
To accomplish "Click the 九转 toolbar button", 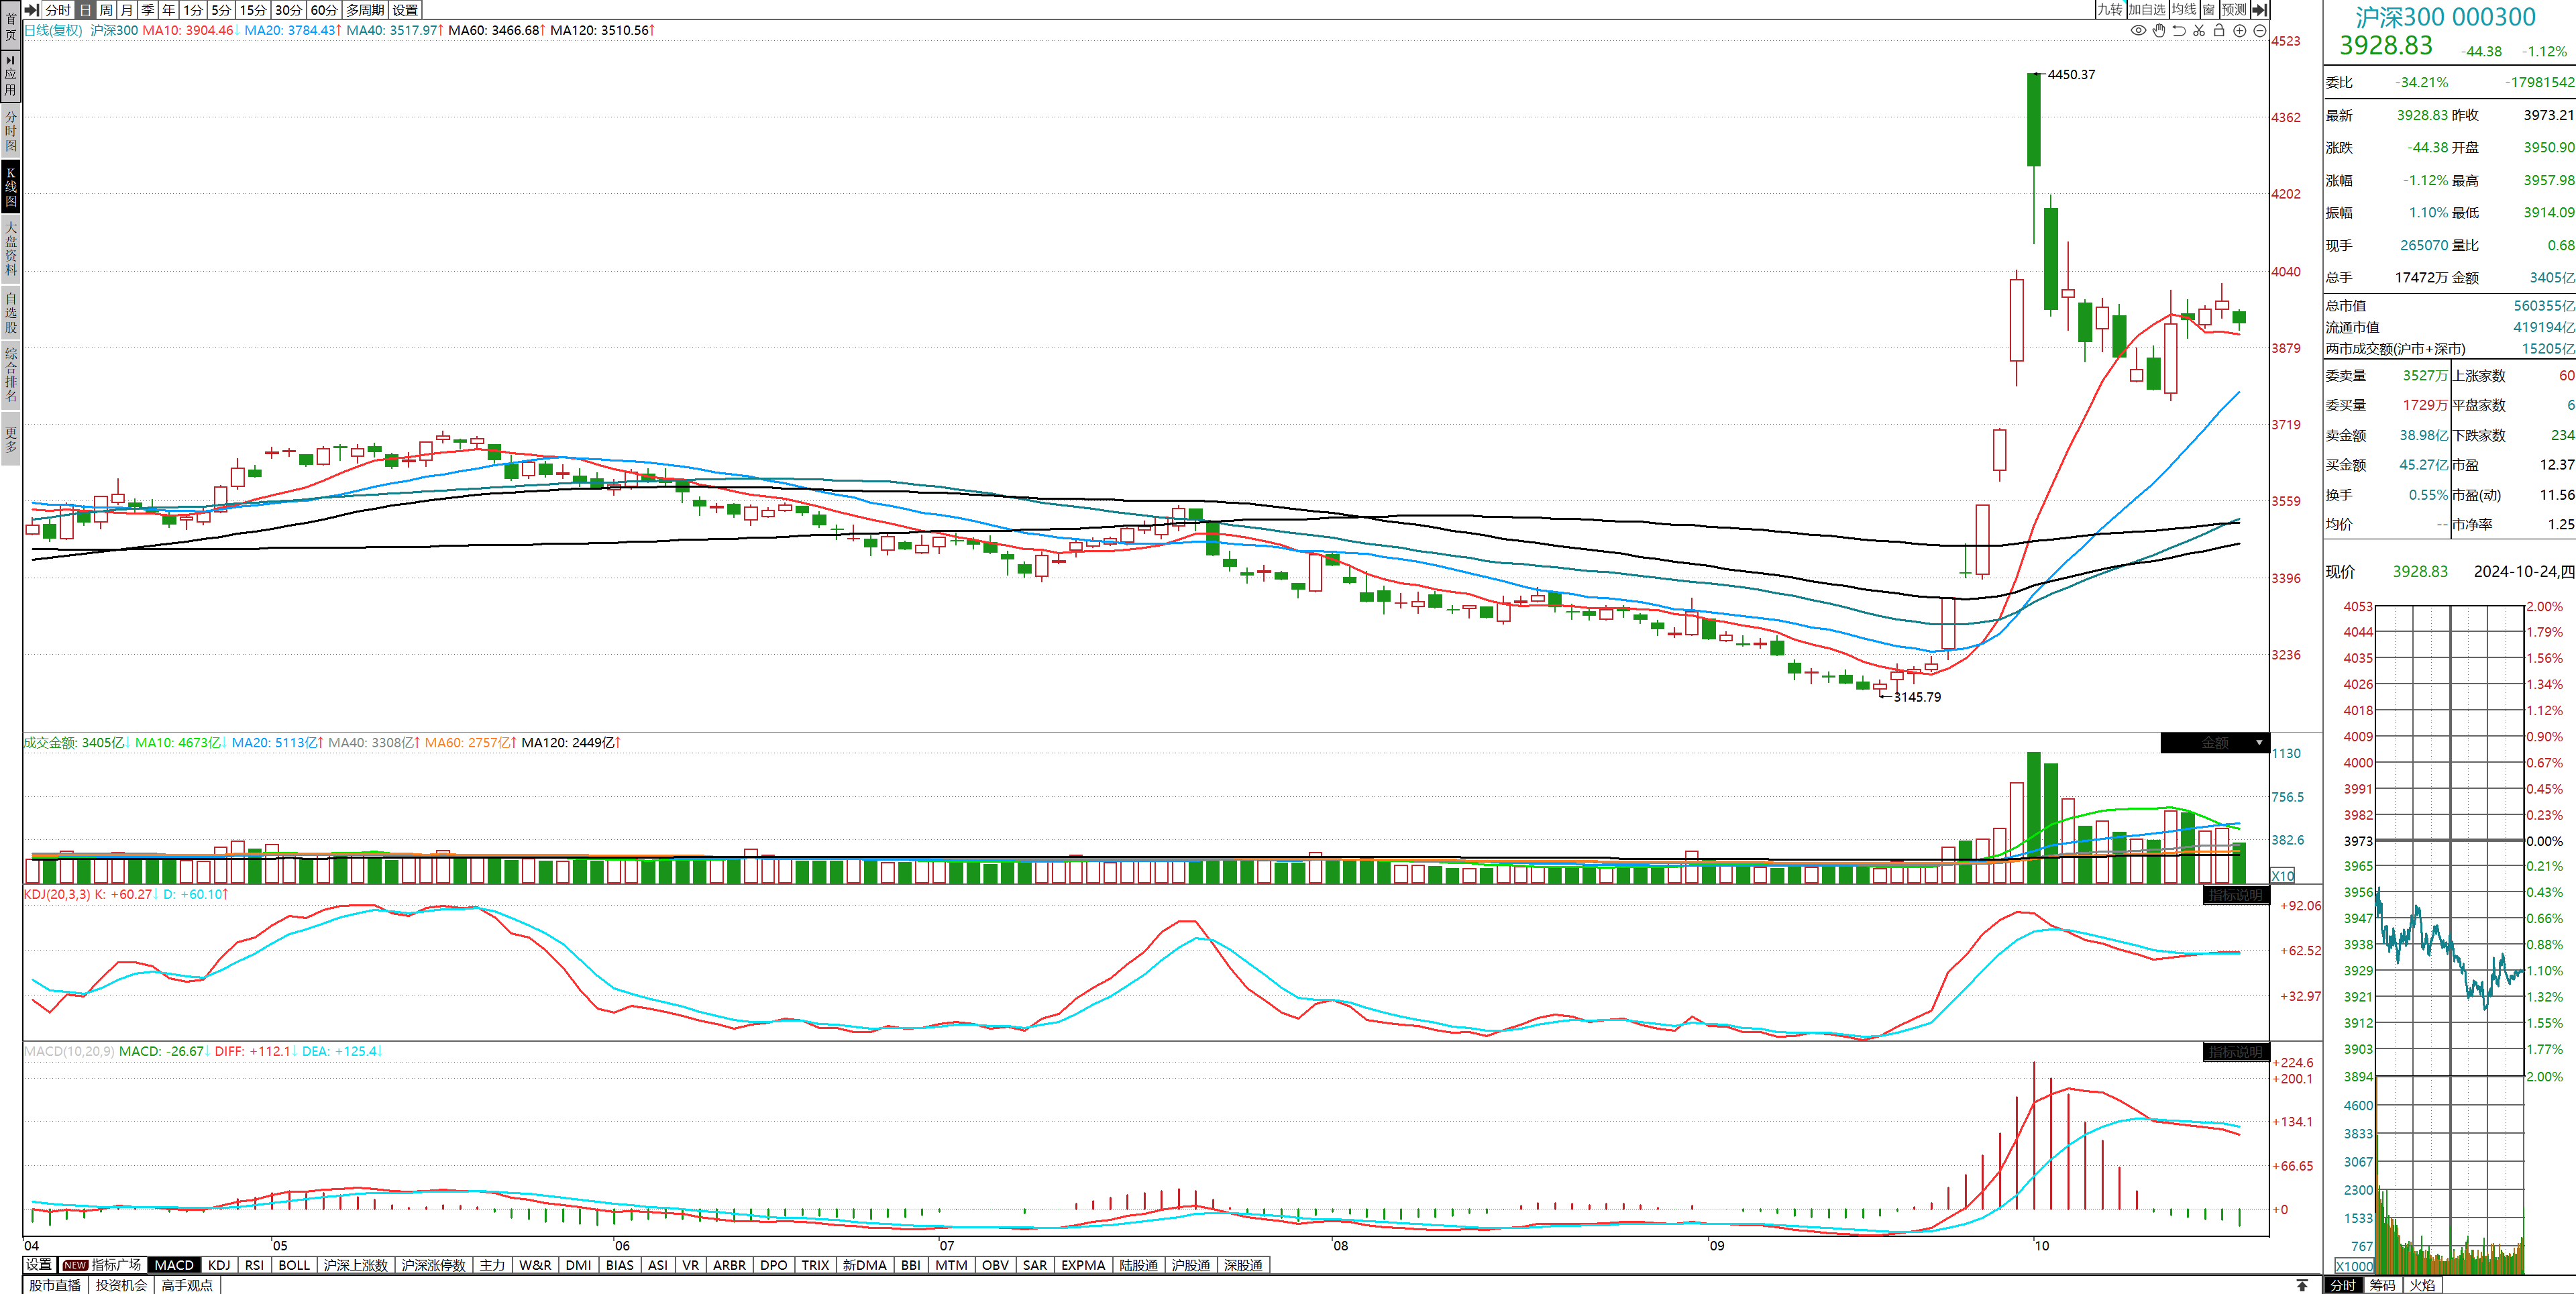I will [x=2110, y=9].
